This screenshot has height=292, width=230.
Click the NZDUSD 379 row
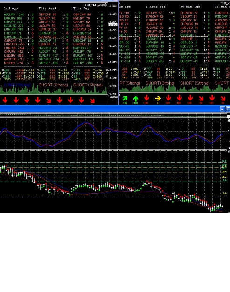(19, 26)
